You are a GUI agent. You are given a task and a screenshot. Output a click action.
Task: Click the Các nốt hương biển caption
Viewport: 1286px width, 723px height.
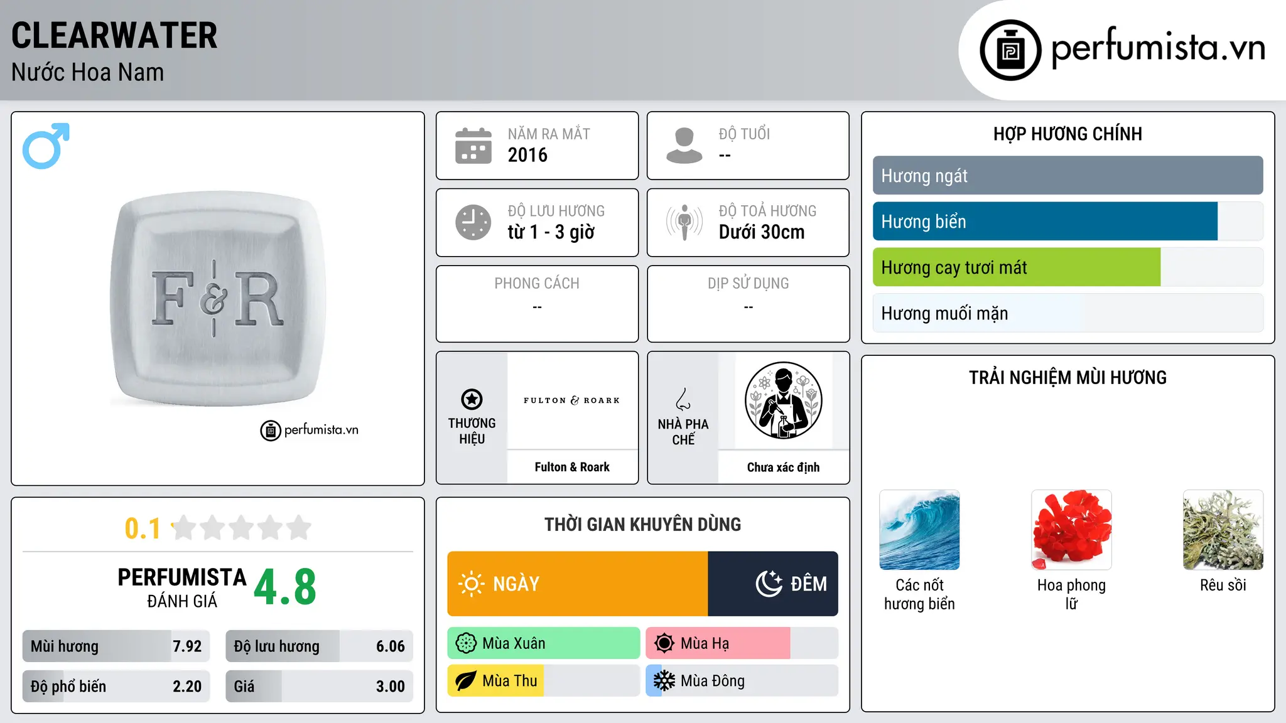919,594
